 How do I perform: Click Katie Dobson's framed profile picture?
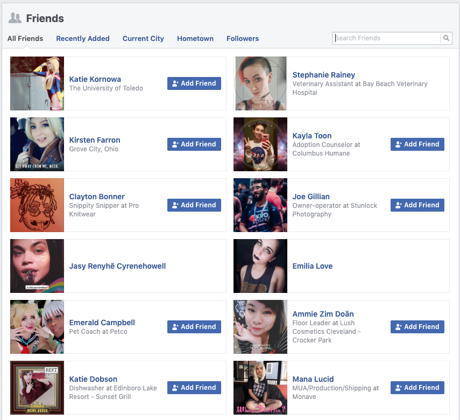37,387
